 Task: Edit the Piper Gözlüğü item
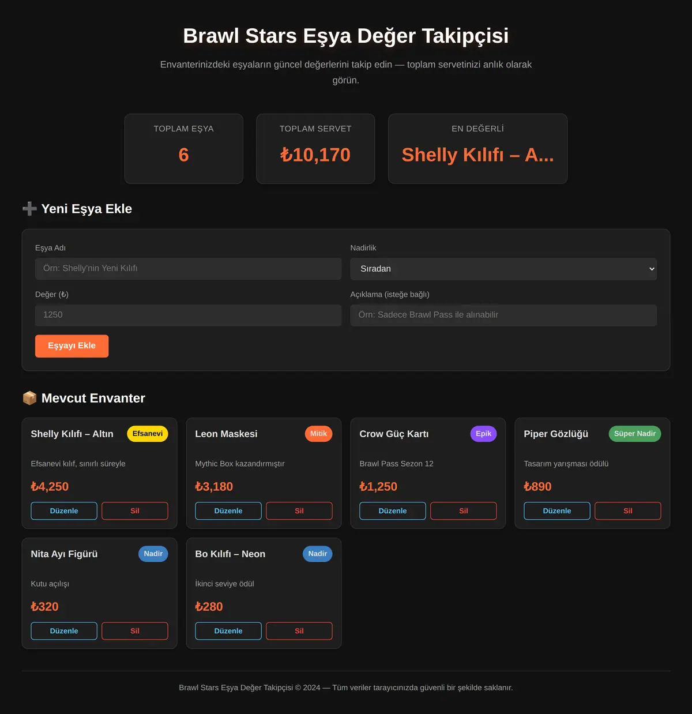(557, 511)
